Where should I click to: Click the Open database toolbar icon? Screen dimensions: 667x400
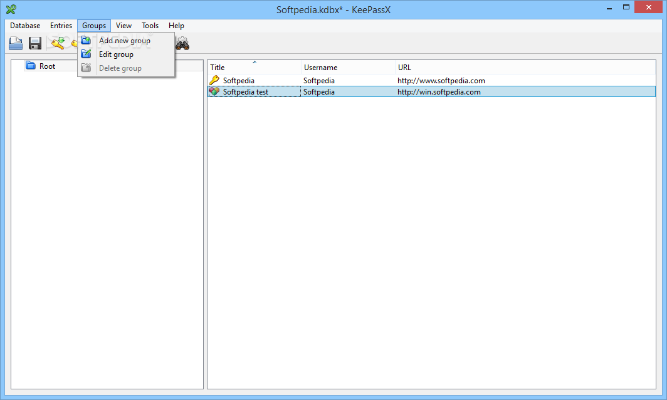(x=16, y=43)
